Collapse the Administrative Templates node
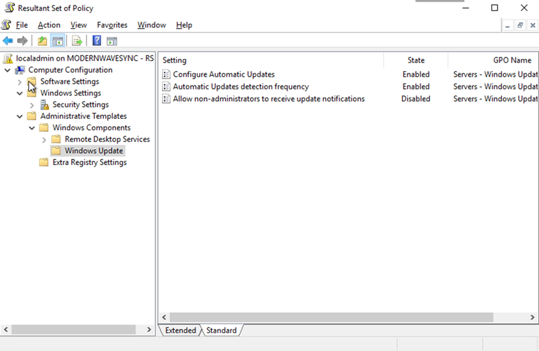This screenshot has width=539, height=351. pyautogui.click(x=19, y=116)
